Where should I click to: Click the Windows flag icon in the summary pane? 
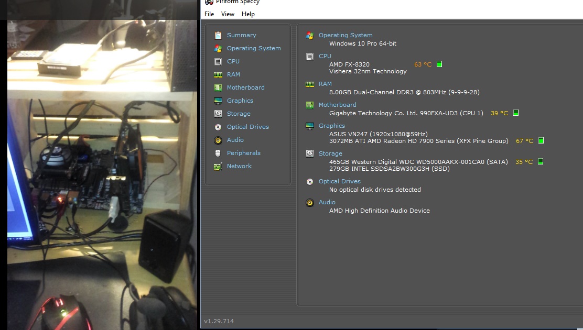click(310, 35)
